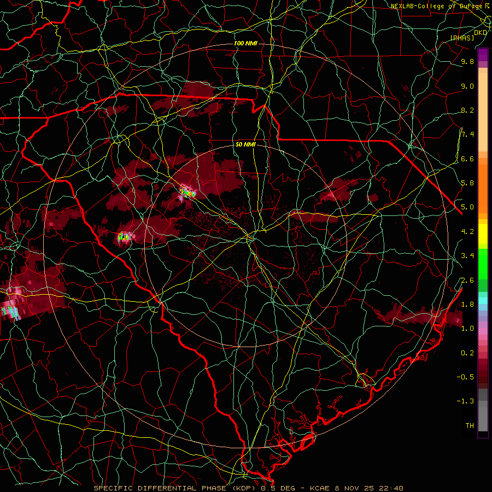Image resolution: width=492 pixels, height=492 pixels.
Task: Pick the dark red band of the color bar
Action: 483,372
